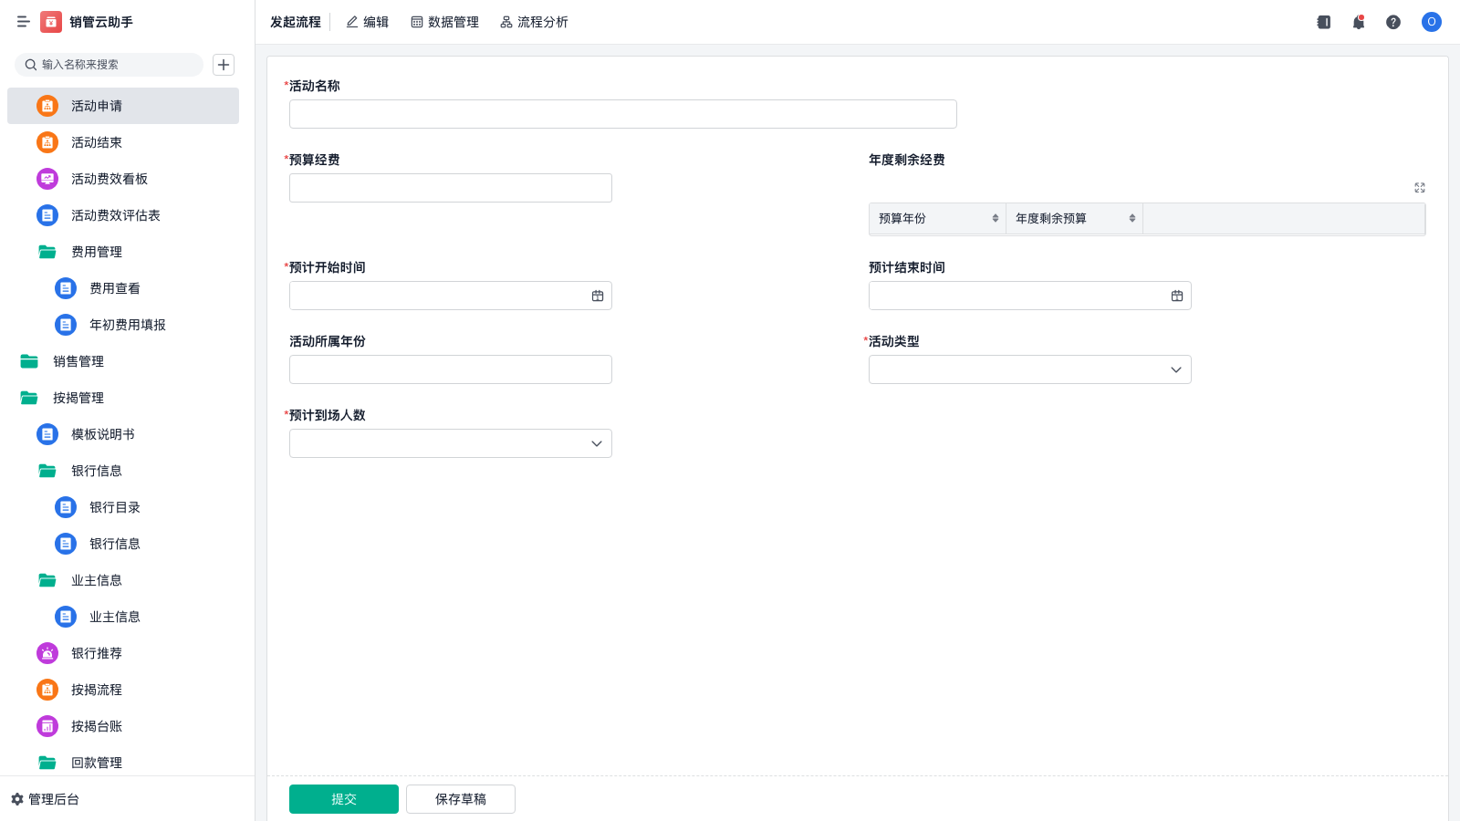Click the 提交 button
Screen dimensions: 1460x821
pyautogui.click(x=343, y=799)
